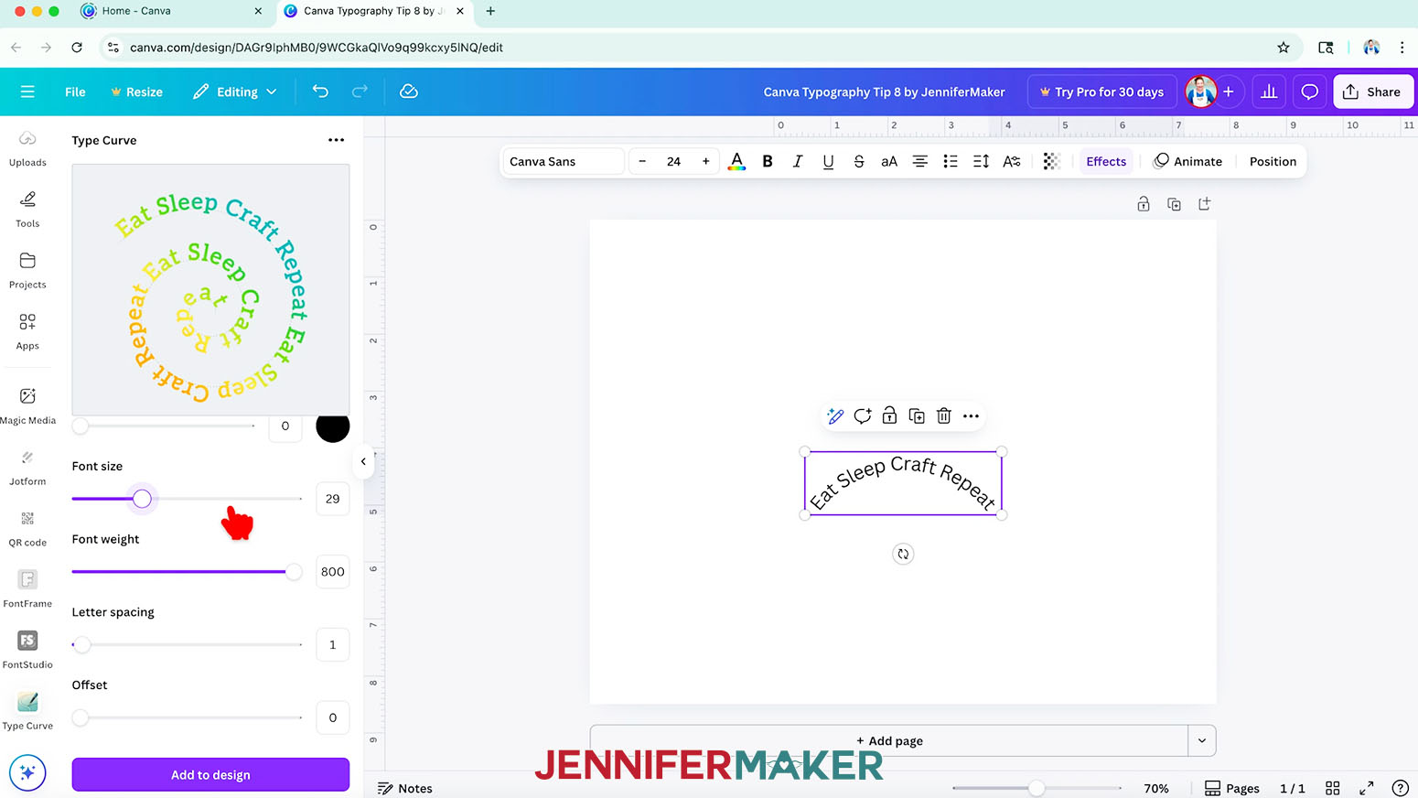
Task: Click Try Pro for 30 days
Action: point(1101,92)
